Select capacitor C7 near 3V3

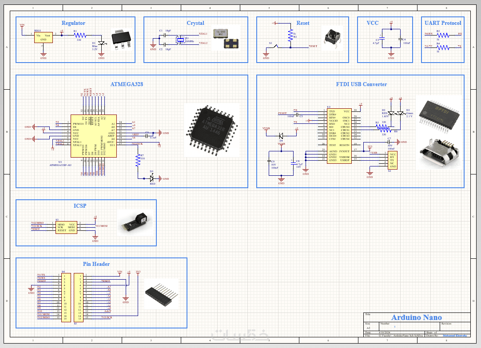389,142
